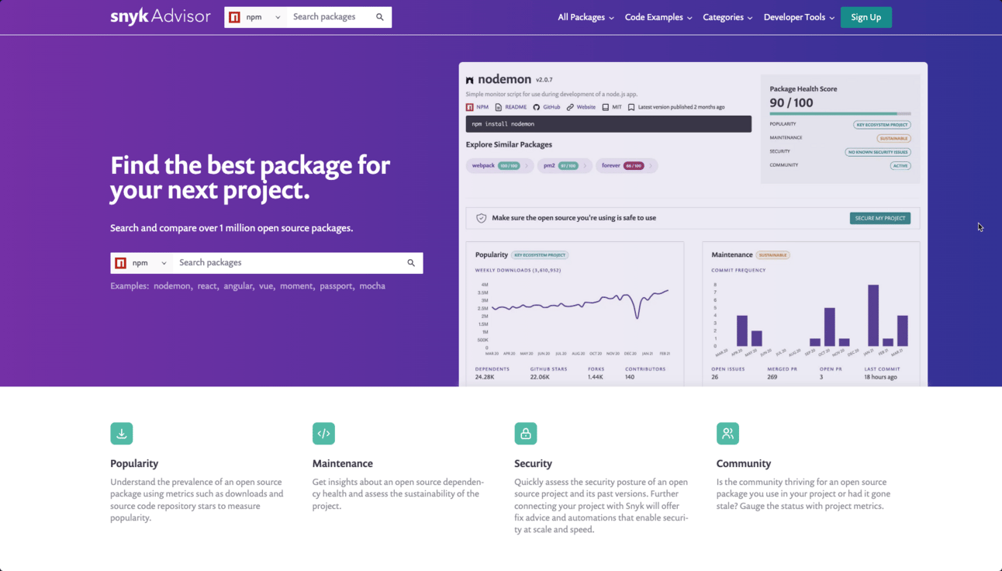Click the Security heading
Screen dimensions: 1002x571
(x=533, y=464)
